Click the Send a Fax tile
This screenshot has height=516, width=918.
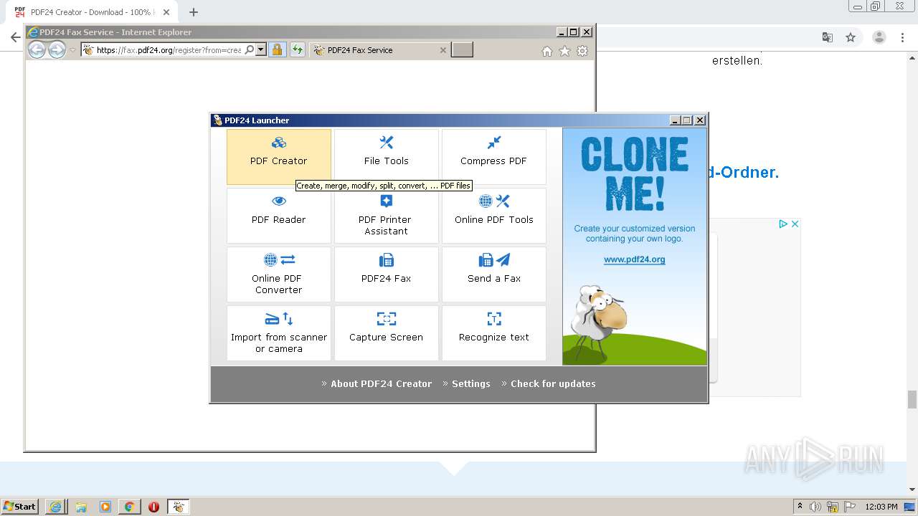click(x=494, y=274)
